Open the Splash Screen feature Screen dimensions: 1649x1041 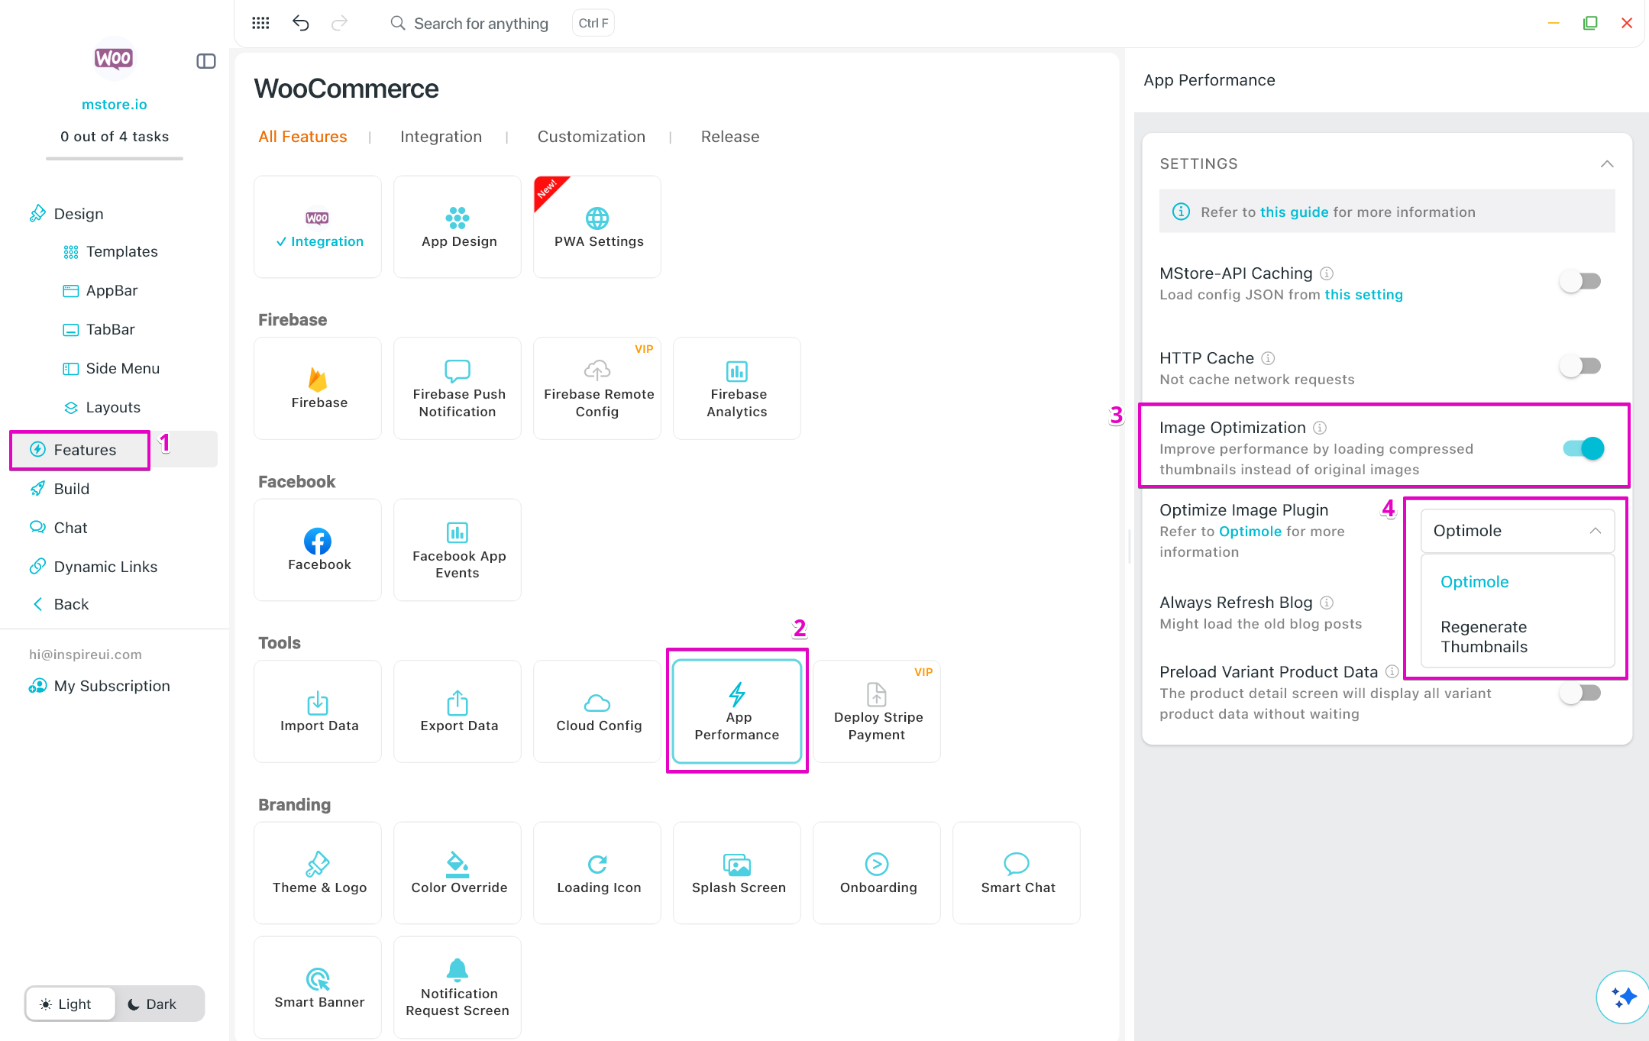738,873
